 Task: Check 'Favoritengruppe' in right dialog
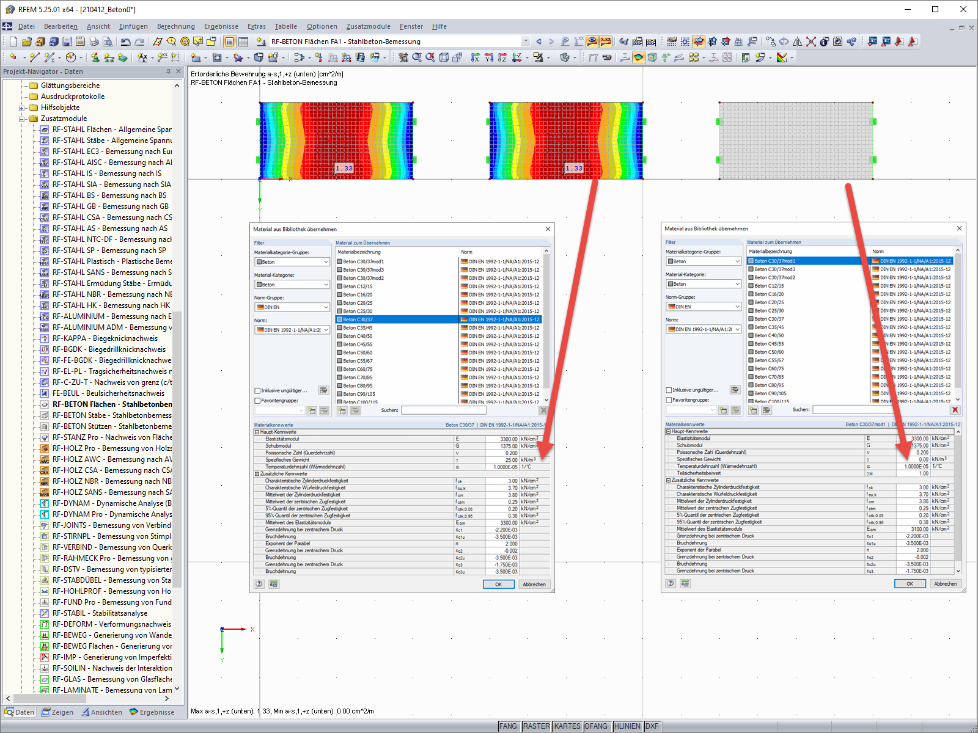[x=669, y=400]
